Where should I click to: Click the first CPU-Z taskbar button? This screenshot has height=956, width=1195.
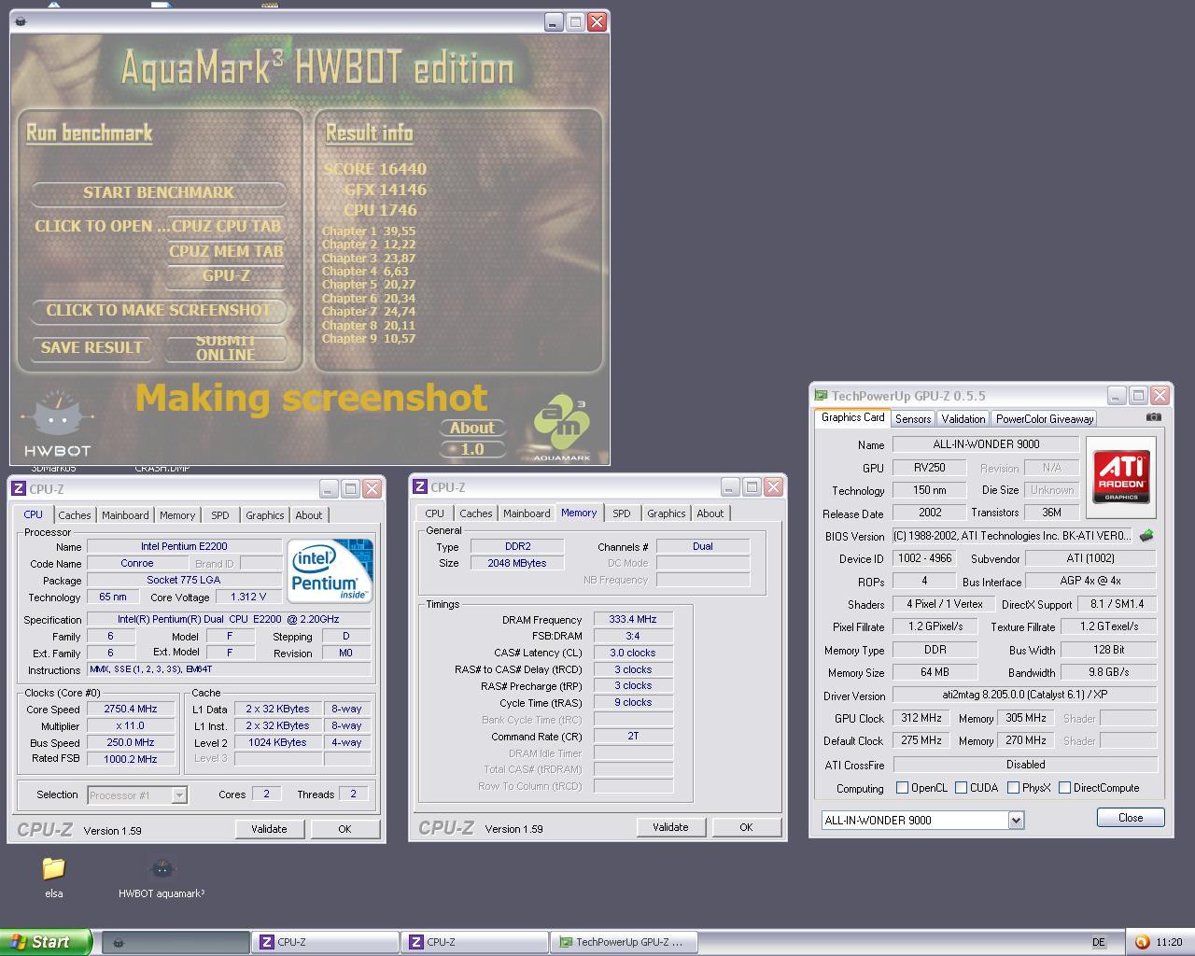click(x=325, y=942)
